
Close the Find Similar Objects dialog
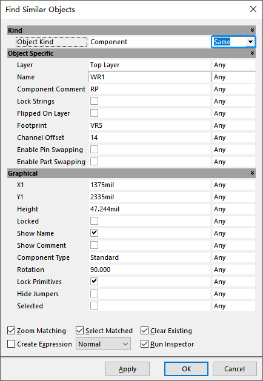[x=253, y=9]
